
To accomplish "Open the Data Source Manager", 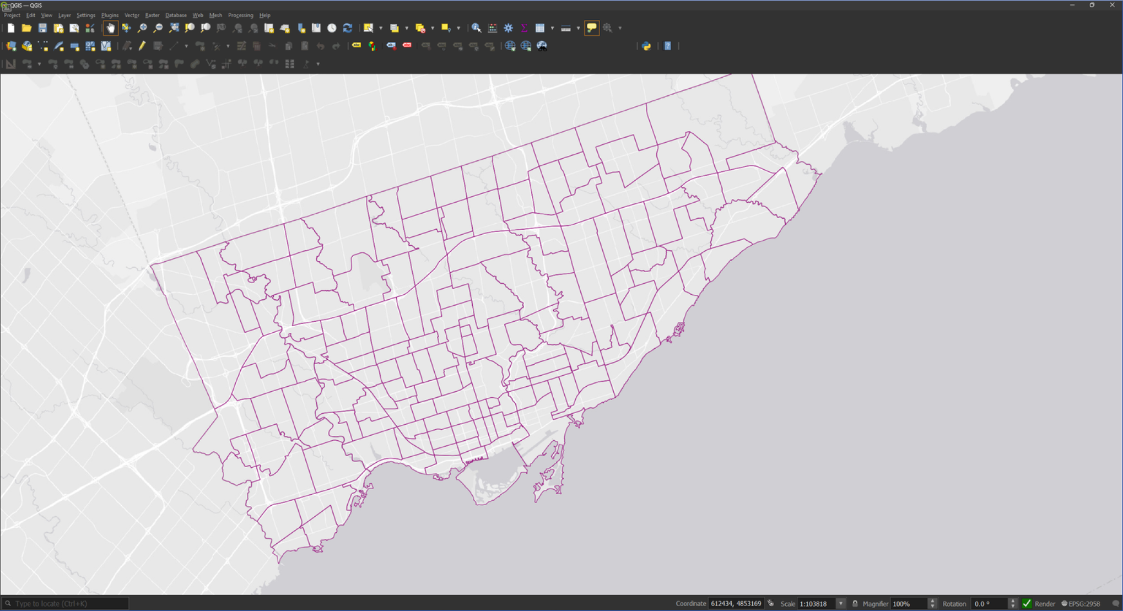I will click(x=11, y=46).
